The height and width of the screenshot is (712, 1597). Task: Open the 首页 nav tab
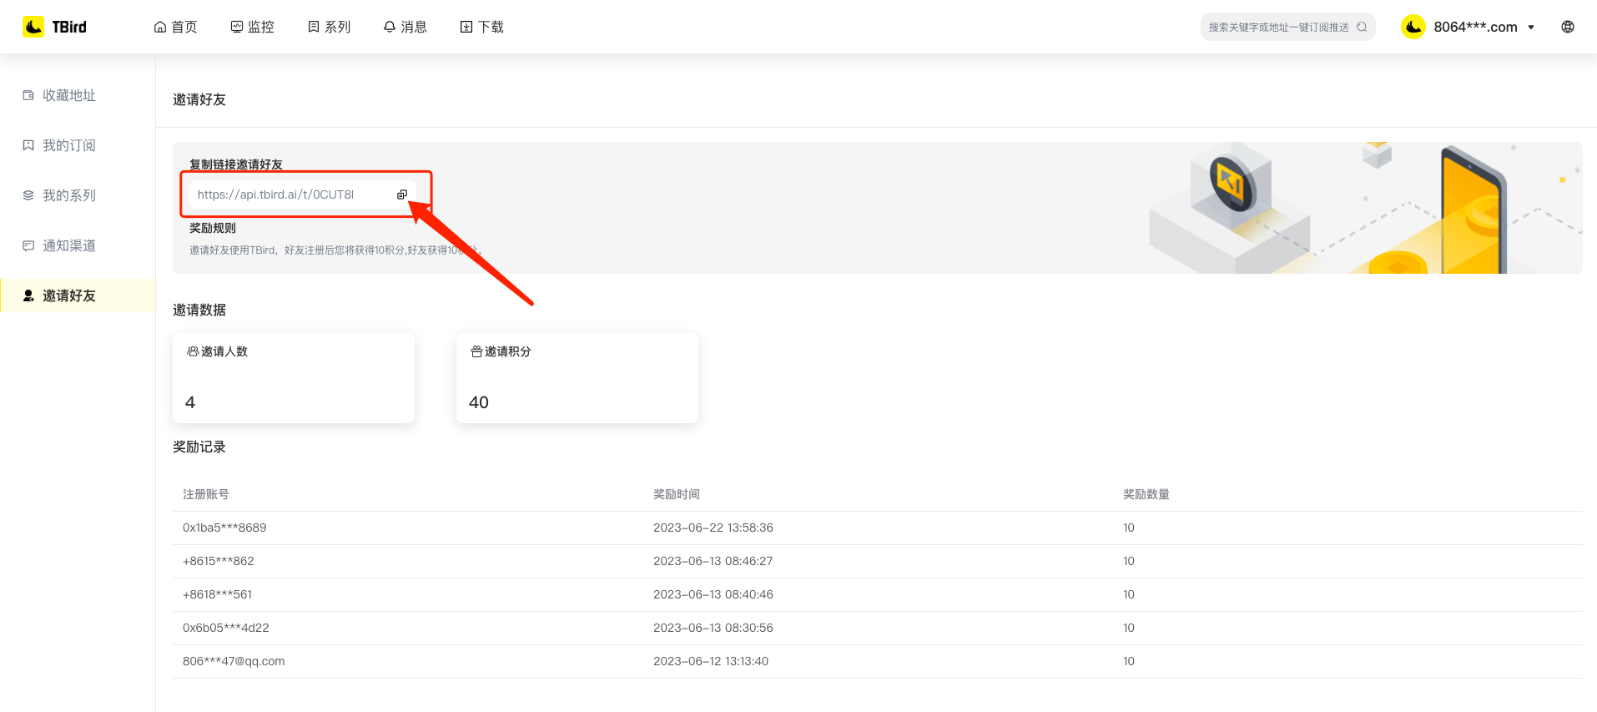click(x=176, y=27)
